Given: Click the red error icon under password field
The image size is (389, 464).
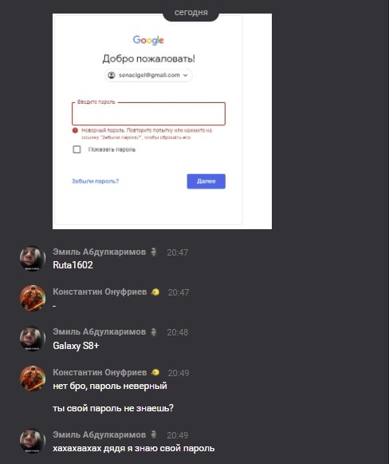Looking at the screenshot, I should (x=75, y=130).
